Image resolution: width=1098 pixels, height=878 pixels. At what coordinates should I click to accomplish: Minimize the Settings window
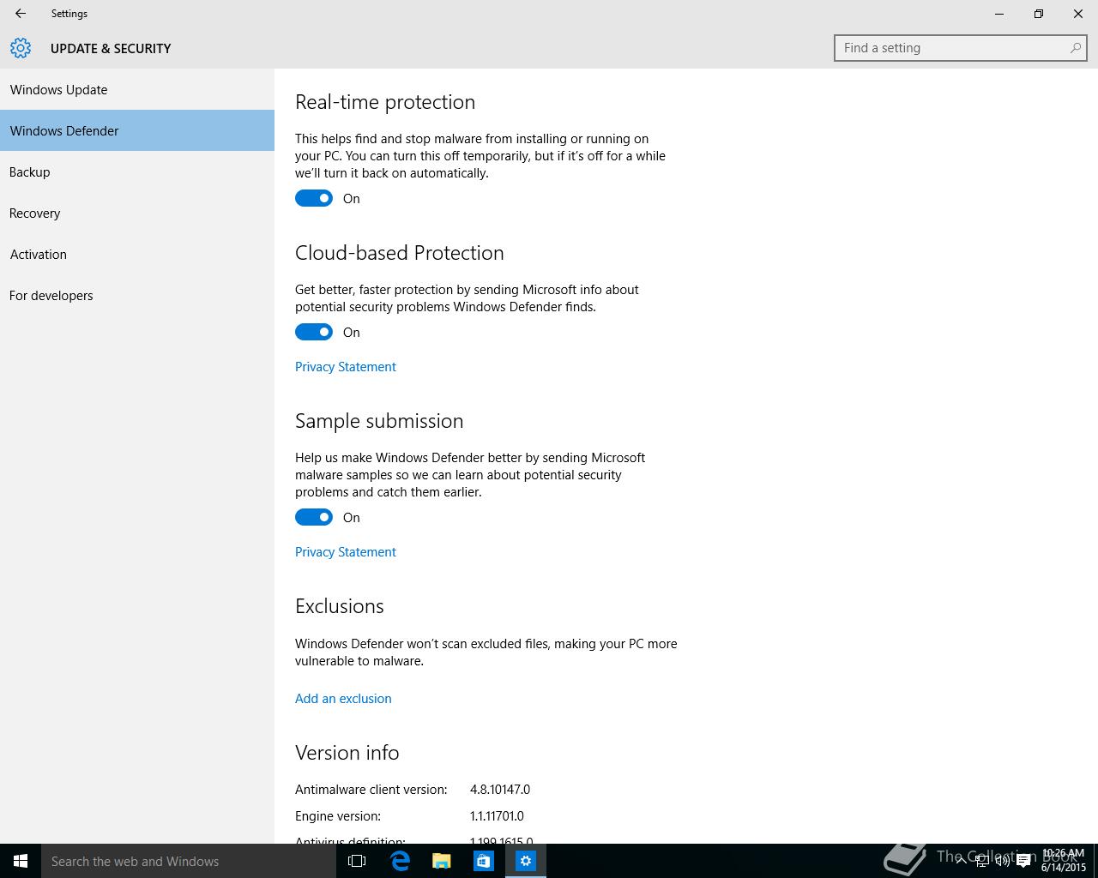[999, 14]
